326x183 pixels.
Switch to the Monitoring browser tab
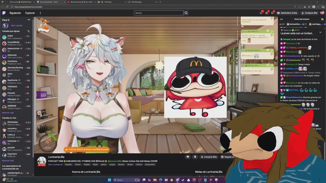(81, 2)
